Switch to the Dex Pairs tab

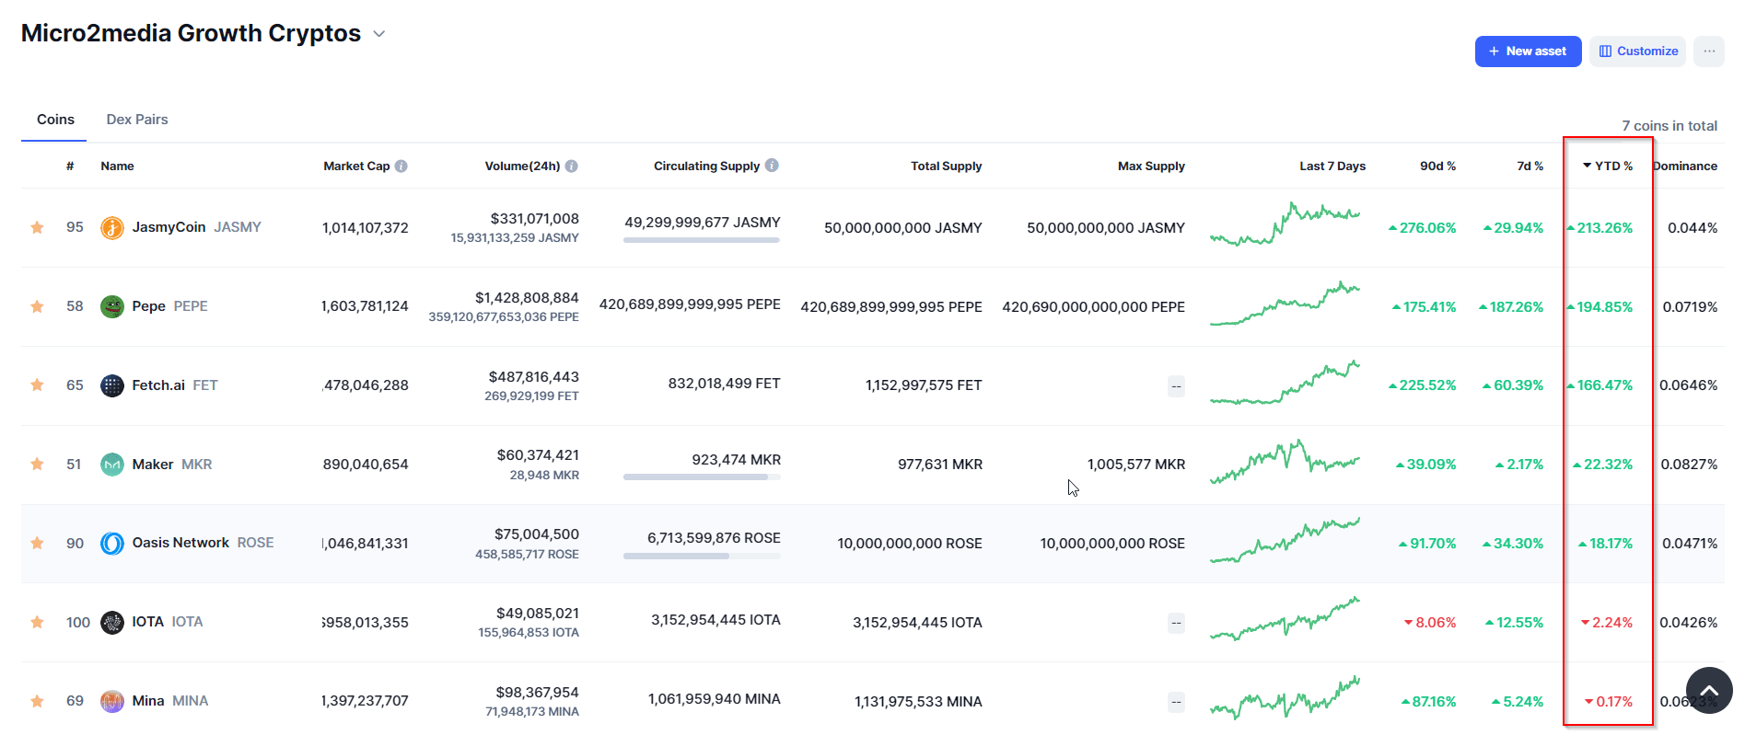[137, 120]
